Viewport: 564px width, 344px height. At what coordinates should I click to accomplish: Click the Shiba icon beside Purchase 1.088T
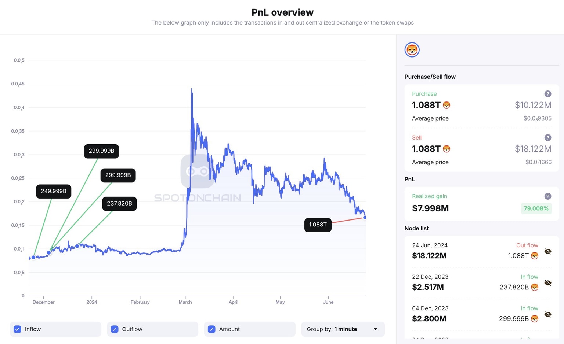pos(446,106)
